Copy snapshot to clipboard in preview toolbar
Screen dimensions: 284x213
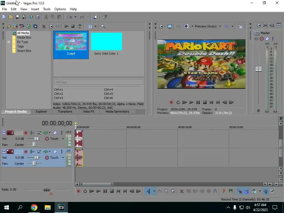point(240,26)
